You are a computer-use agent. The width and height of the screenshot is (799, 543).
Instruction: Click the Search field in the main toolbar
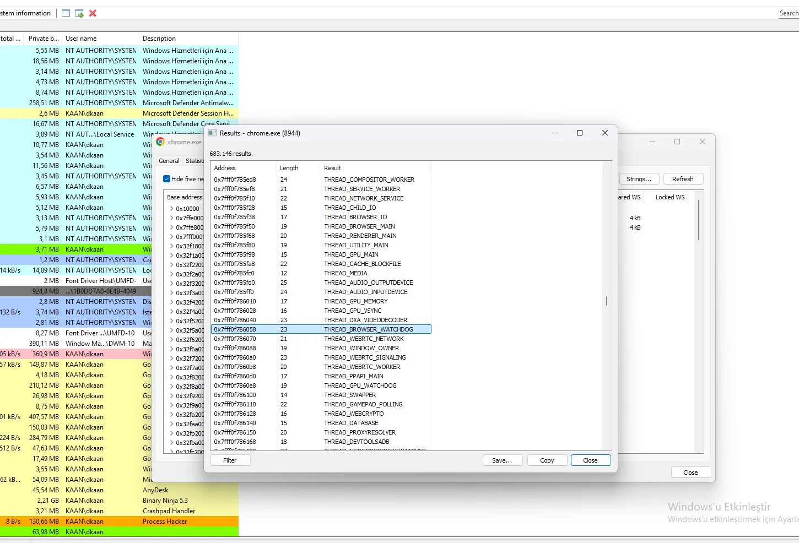789,13
